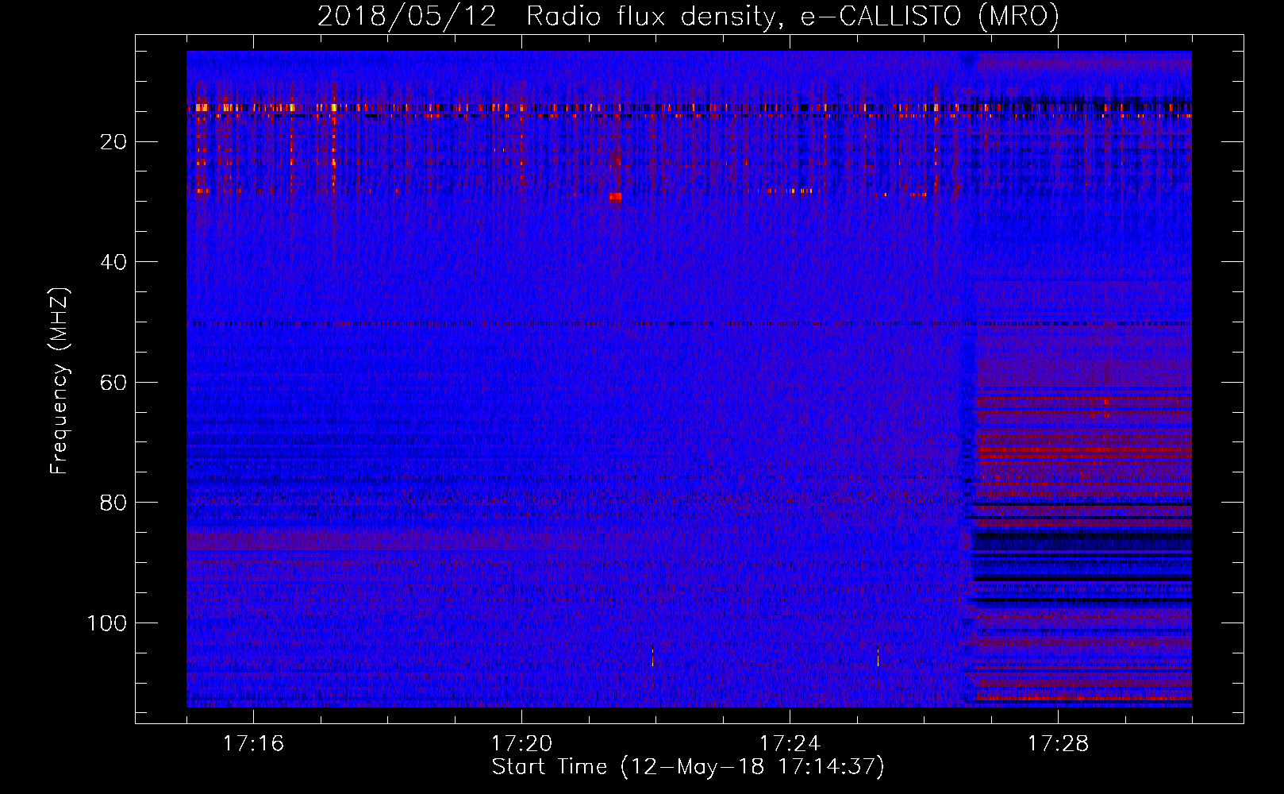Click the 20 MHz frequency tick label
This screenshot has height=794, width=1284.
pyautogui.click(x=114, y=142)
